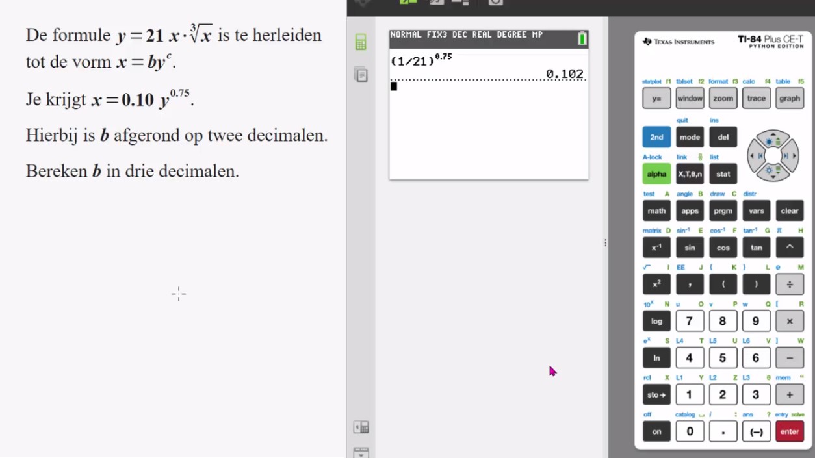815x458 pixels.
Task: Click the plus addition key
Action: [790, 394]
